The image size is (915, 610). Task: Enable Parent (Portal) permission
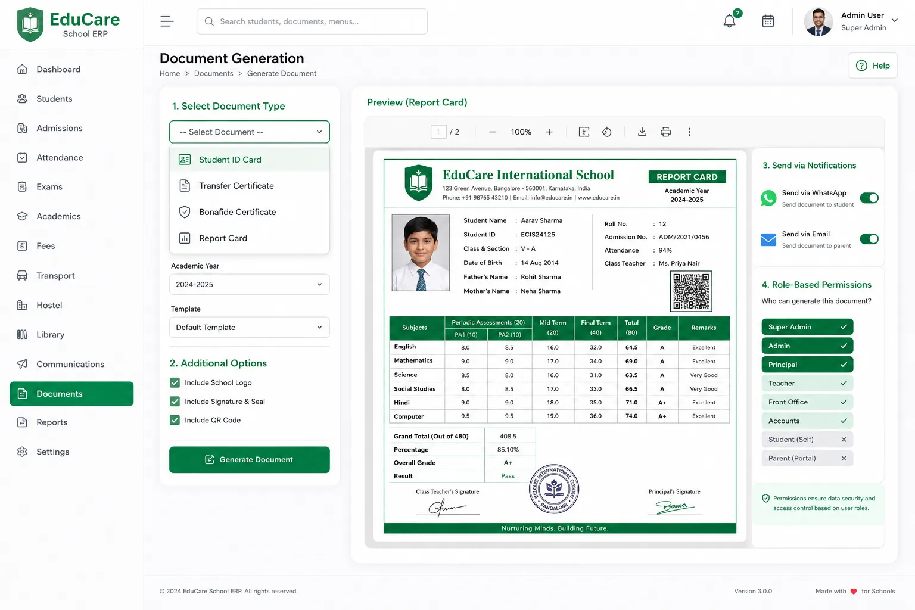tap(807, 458)
